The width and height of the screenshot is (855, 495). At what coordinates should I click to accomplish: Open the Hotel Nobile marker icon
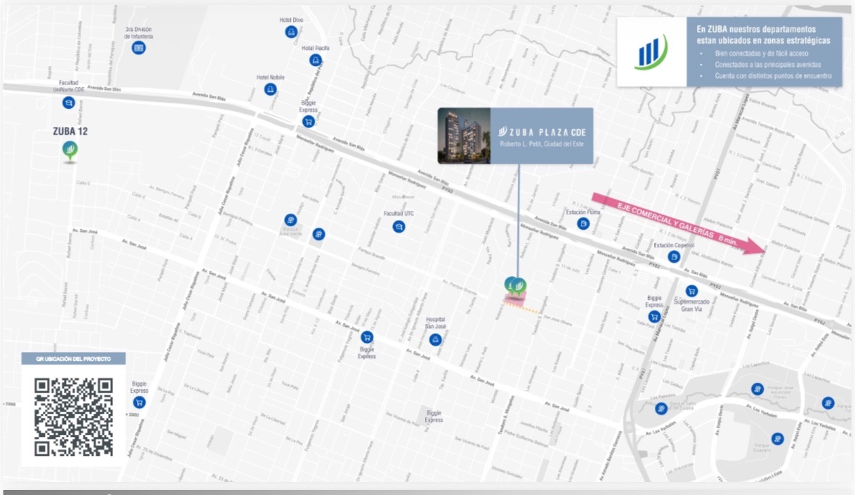point(270,89)
